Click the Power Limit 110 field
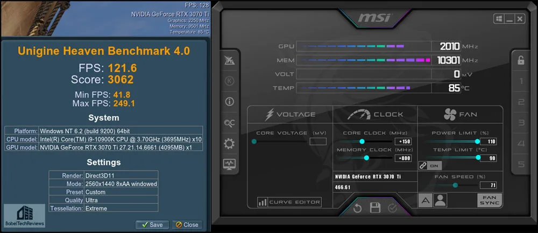The height and width of the screenshot is (233, 538). pos(488,142)
